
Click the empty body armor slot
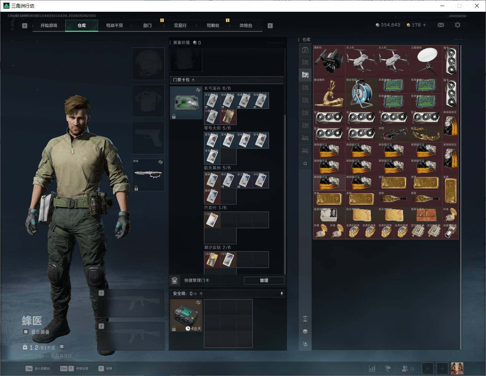[148, 100]
